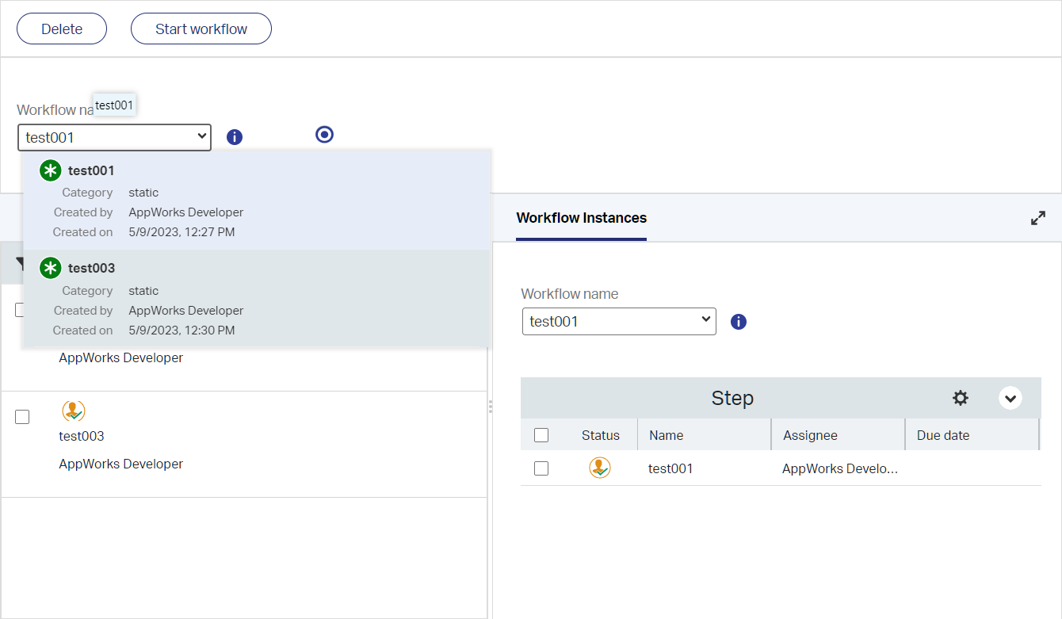Click the info icon beside right Workflow name
This screenshot has height=619, width=1062.
739,322
